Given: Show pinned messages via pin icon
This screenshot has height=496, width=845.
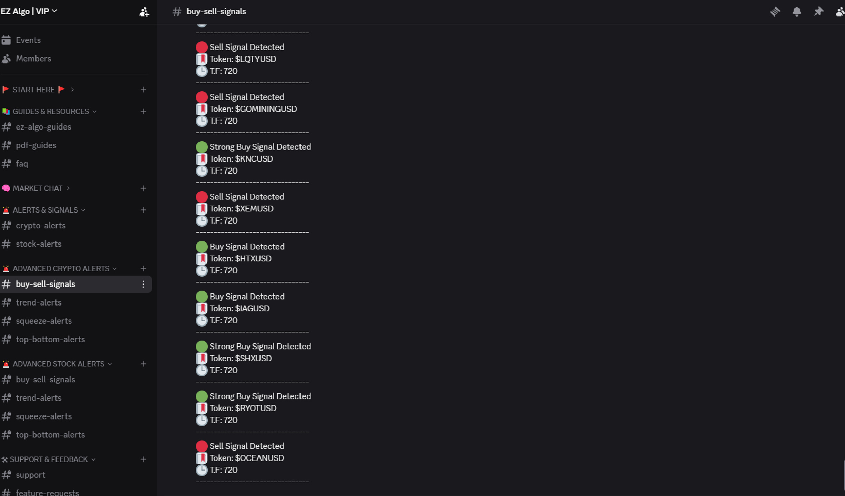Looking at the screenshot, I should [x=818, y=11].
